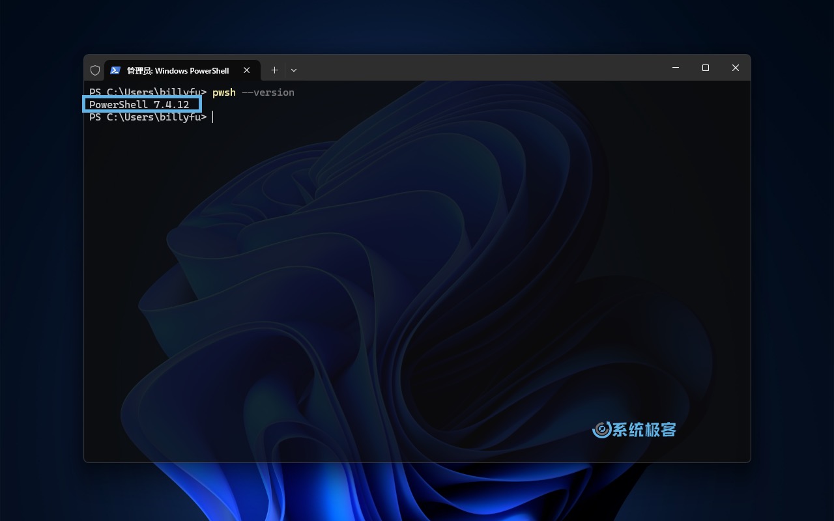Open a new tab with the plus button
This screenshot has height=521, width=834.
[x=274, y=70]
